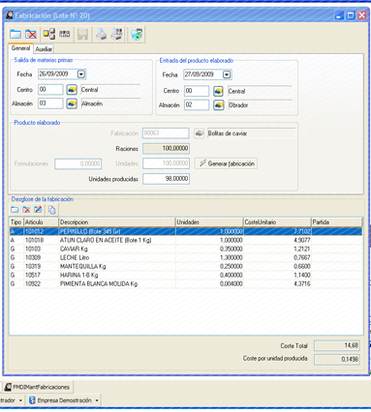The image size is (371, 412).
Task: Select the PEPINILLO (Bote 345 Gr) row
Action: [186, 231]
